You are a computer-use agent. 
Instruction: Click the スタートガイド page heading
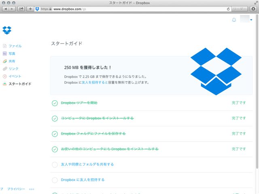[66, 44]
